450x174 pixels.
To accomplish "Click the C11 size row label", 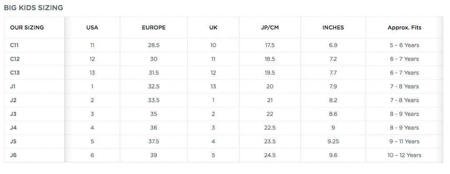I will pos(15,45).
